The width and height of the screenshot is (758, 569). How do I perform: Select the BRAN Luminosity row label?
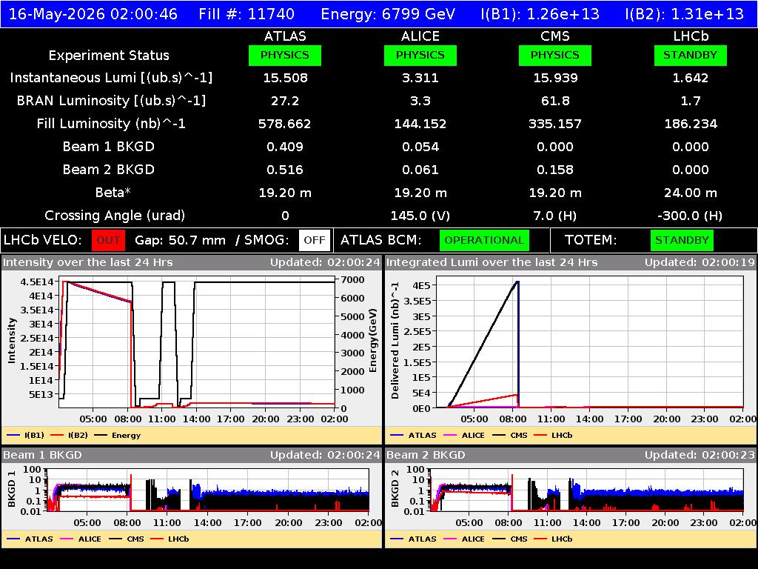pyautogui.click(x=111, y=101)
